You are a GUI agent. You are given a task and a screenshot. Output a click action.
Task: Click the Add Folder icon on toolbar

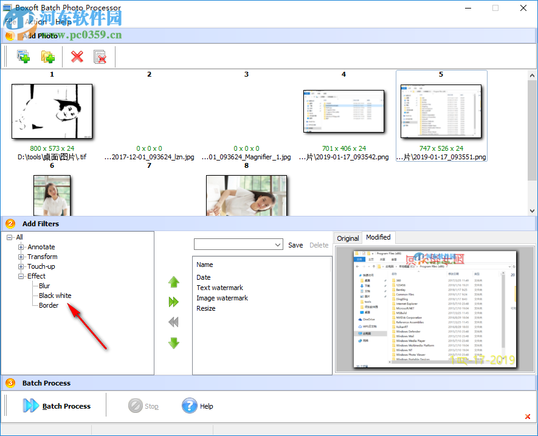[x=47, y=56]
